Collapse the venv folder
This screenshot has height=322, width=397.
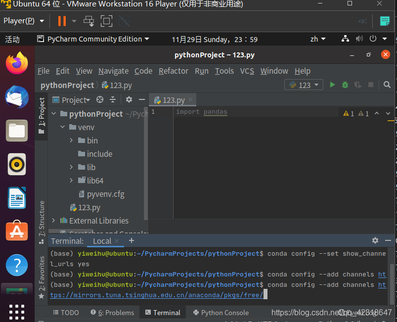62,127
